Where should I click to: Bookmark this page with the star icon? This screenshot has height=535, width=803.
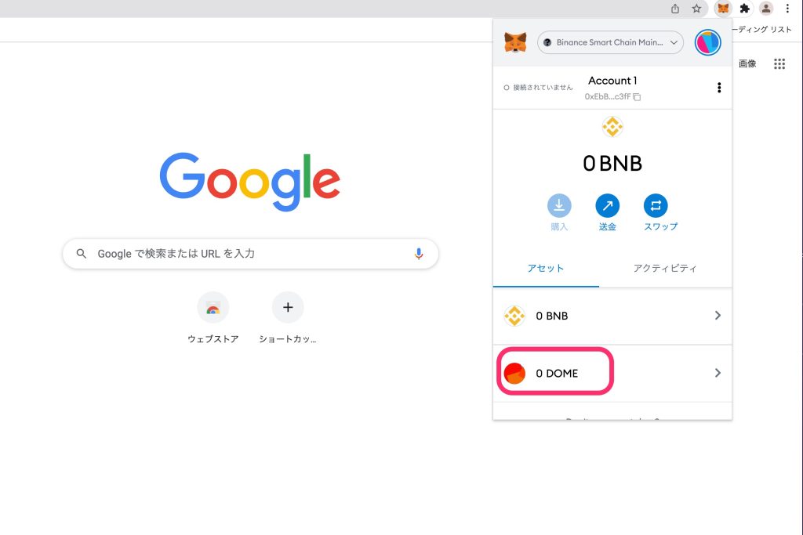click(696, 9)
